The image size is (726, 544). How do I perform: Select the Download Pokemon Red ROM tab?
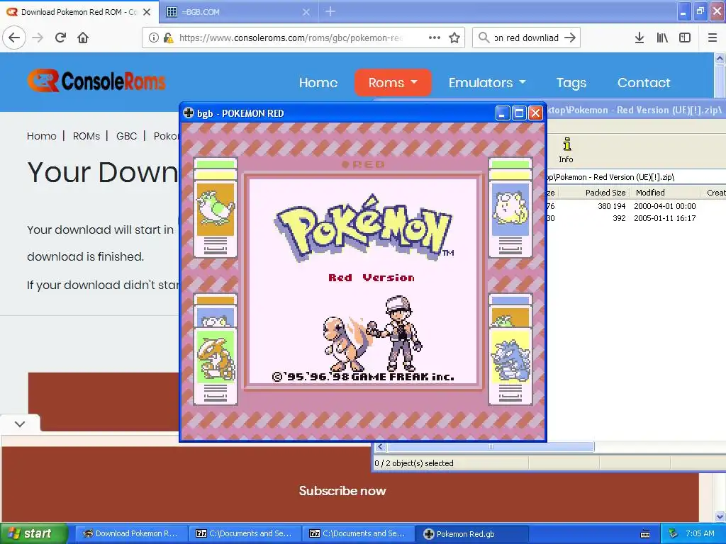79,12
